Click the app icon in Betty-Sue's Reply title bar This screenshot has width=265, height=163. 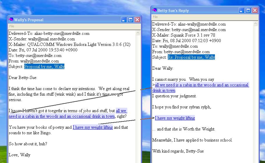tap(154, 10)
